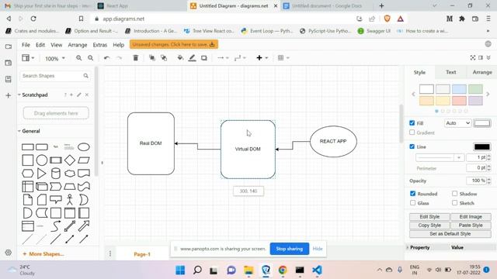
Task: Click the To Front toolbar icon
Action: 152,58
